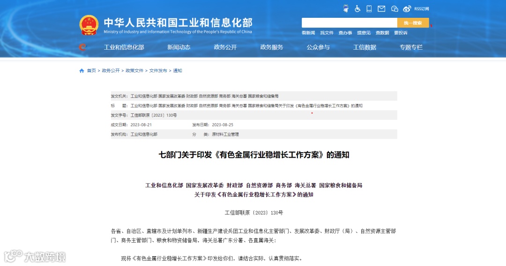Click the 发布机构 value 工业和信息化部
The image size is (506, 266).
click(144, 134)
